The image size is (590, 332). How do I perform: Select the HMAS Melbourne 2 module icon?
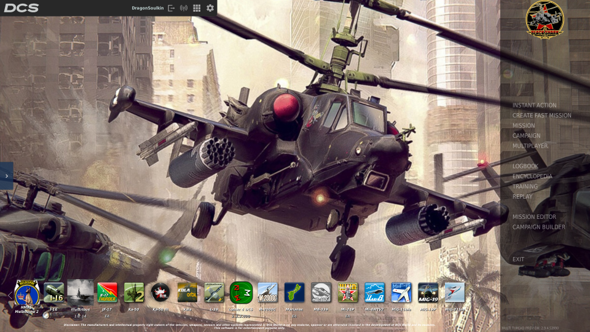tap(27, 293)
